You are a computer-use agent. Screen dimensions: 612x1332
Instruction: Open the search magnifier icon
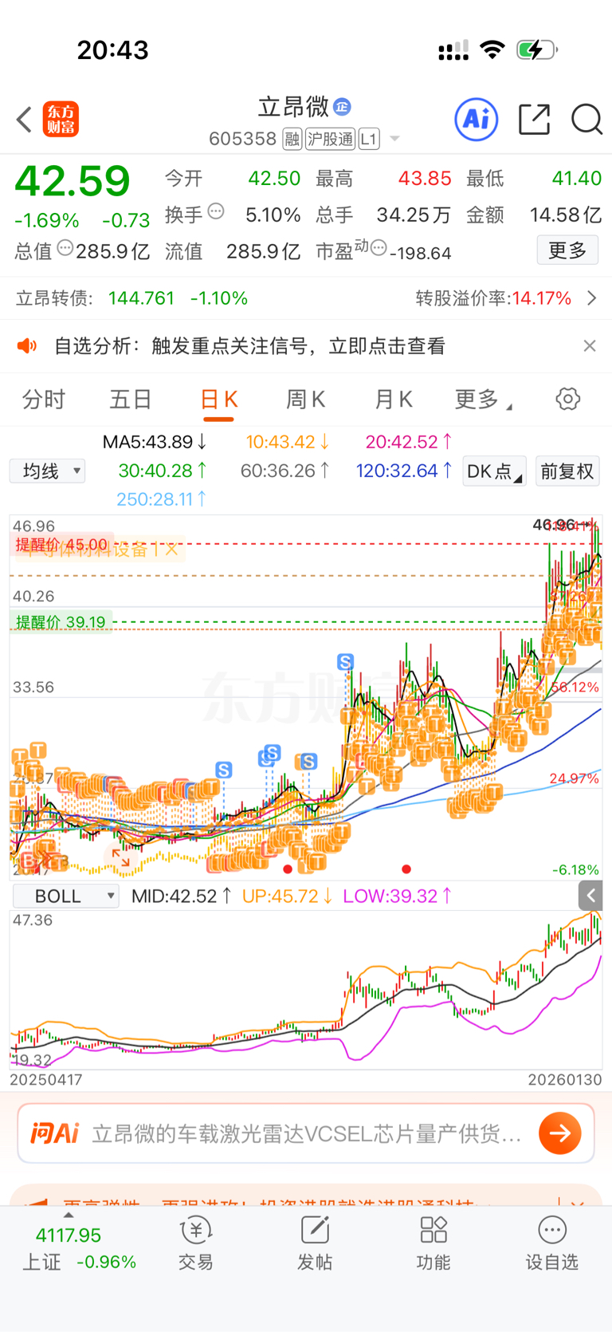(586, 120)
